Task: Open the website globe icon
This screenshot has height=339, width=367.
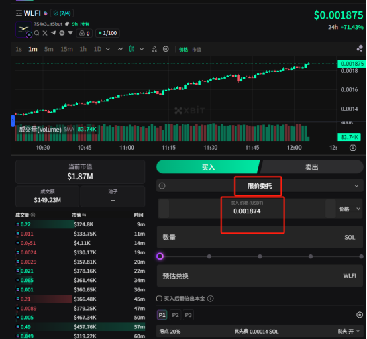Action: click(x=62, y=33)
